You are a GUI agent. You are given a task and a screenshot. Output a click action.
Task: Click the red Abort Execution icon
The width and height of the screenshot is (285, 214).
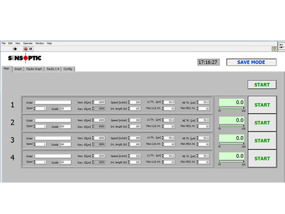[26, 49]
